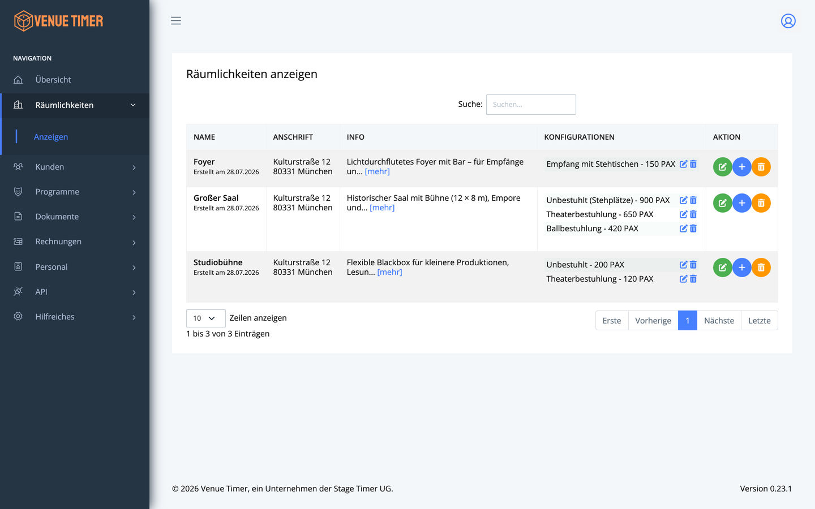815x509 pixels.
Task: Edit Empfang mit Stehtischen configuration
Action: tap(683, 164)
